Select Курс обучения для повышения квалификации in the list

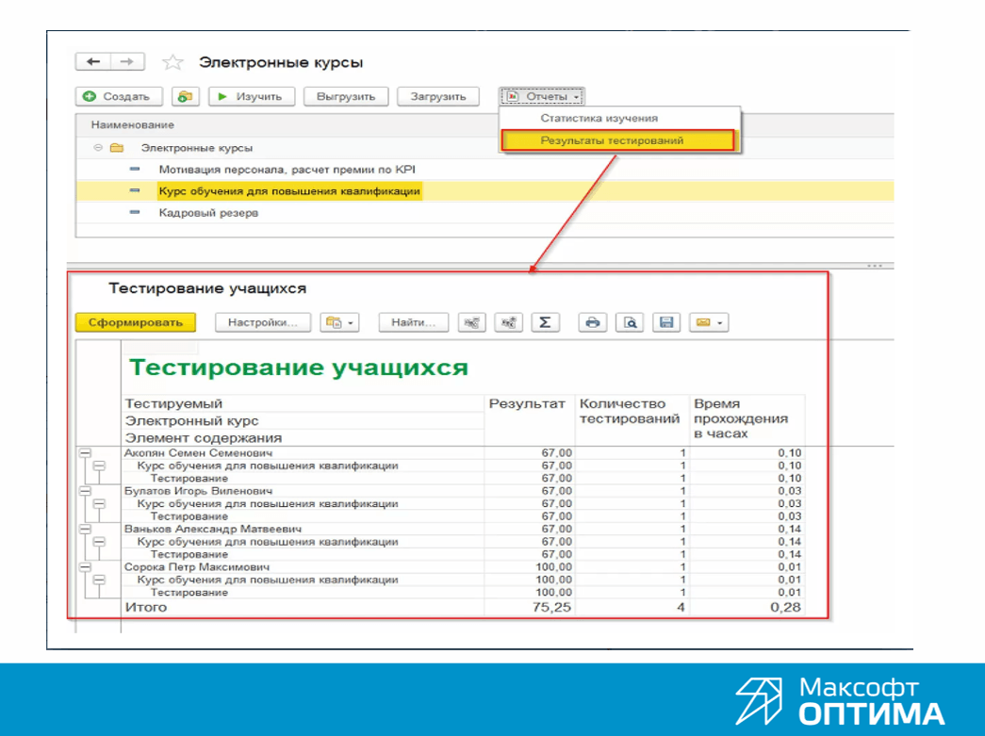(484, 191)
